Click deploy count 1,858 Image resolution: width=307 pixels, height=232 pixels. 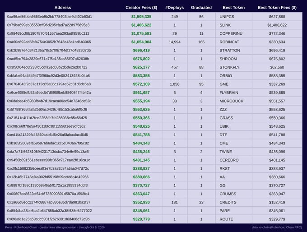coord(174,84)
